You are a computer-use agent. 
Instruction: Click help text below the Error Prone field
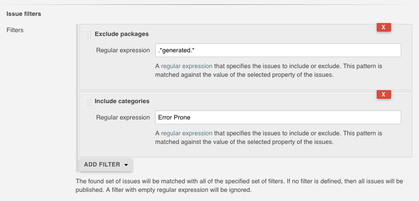(x=269, y=138)
